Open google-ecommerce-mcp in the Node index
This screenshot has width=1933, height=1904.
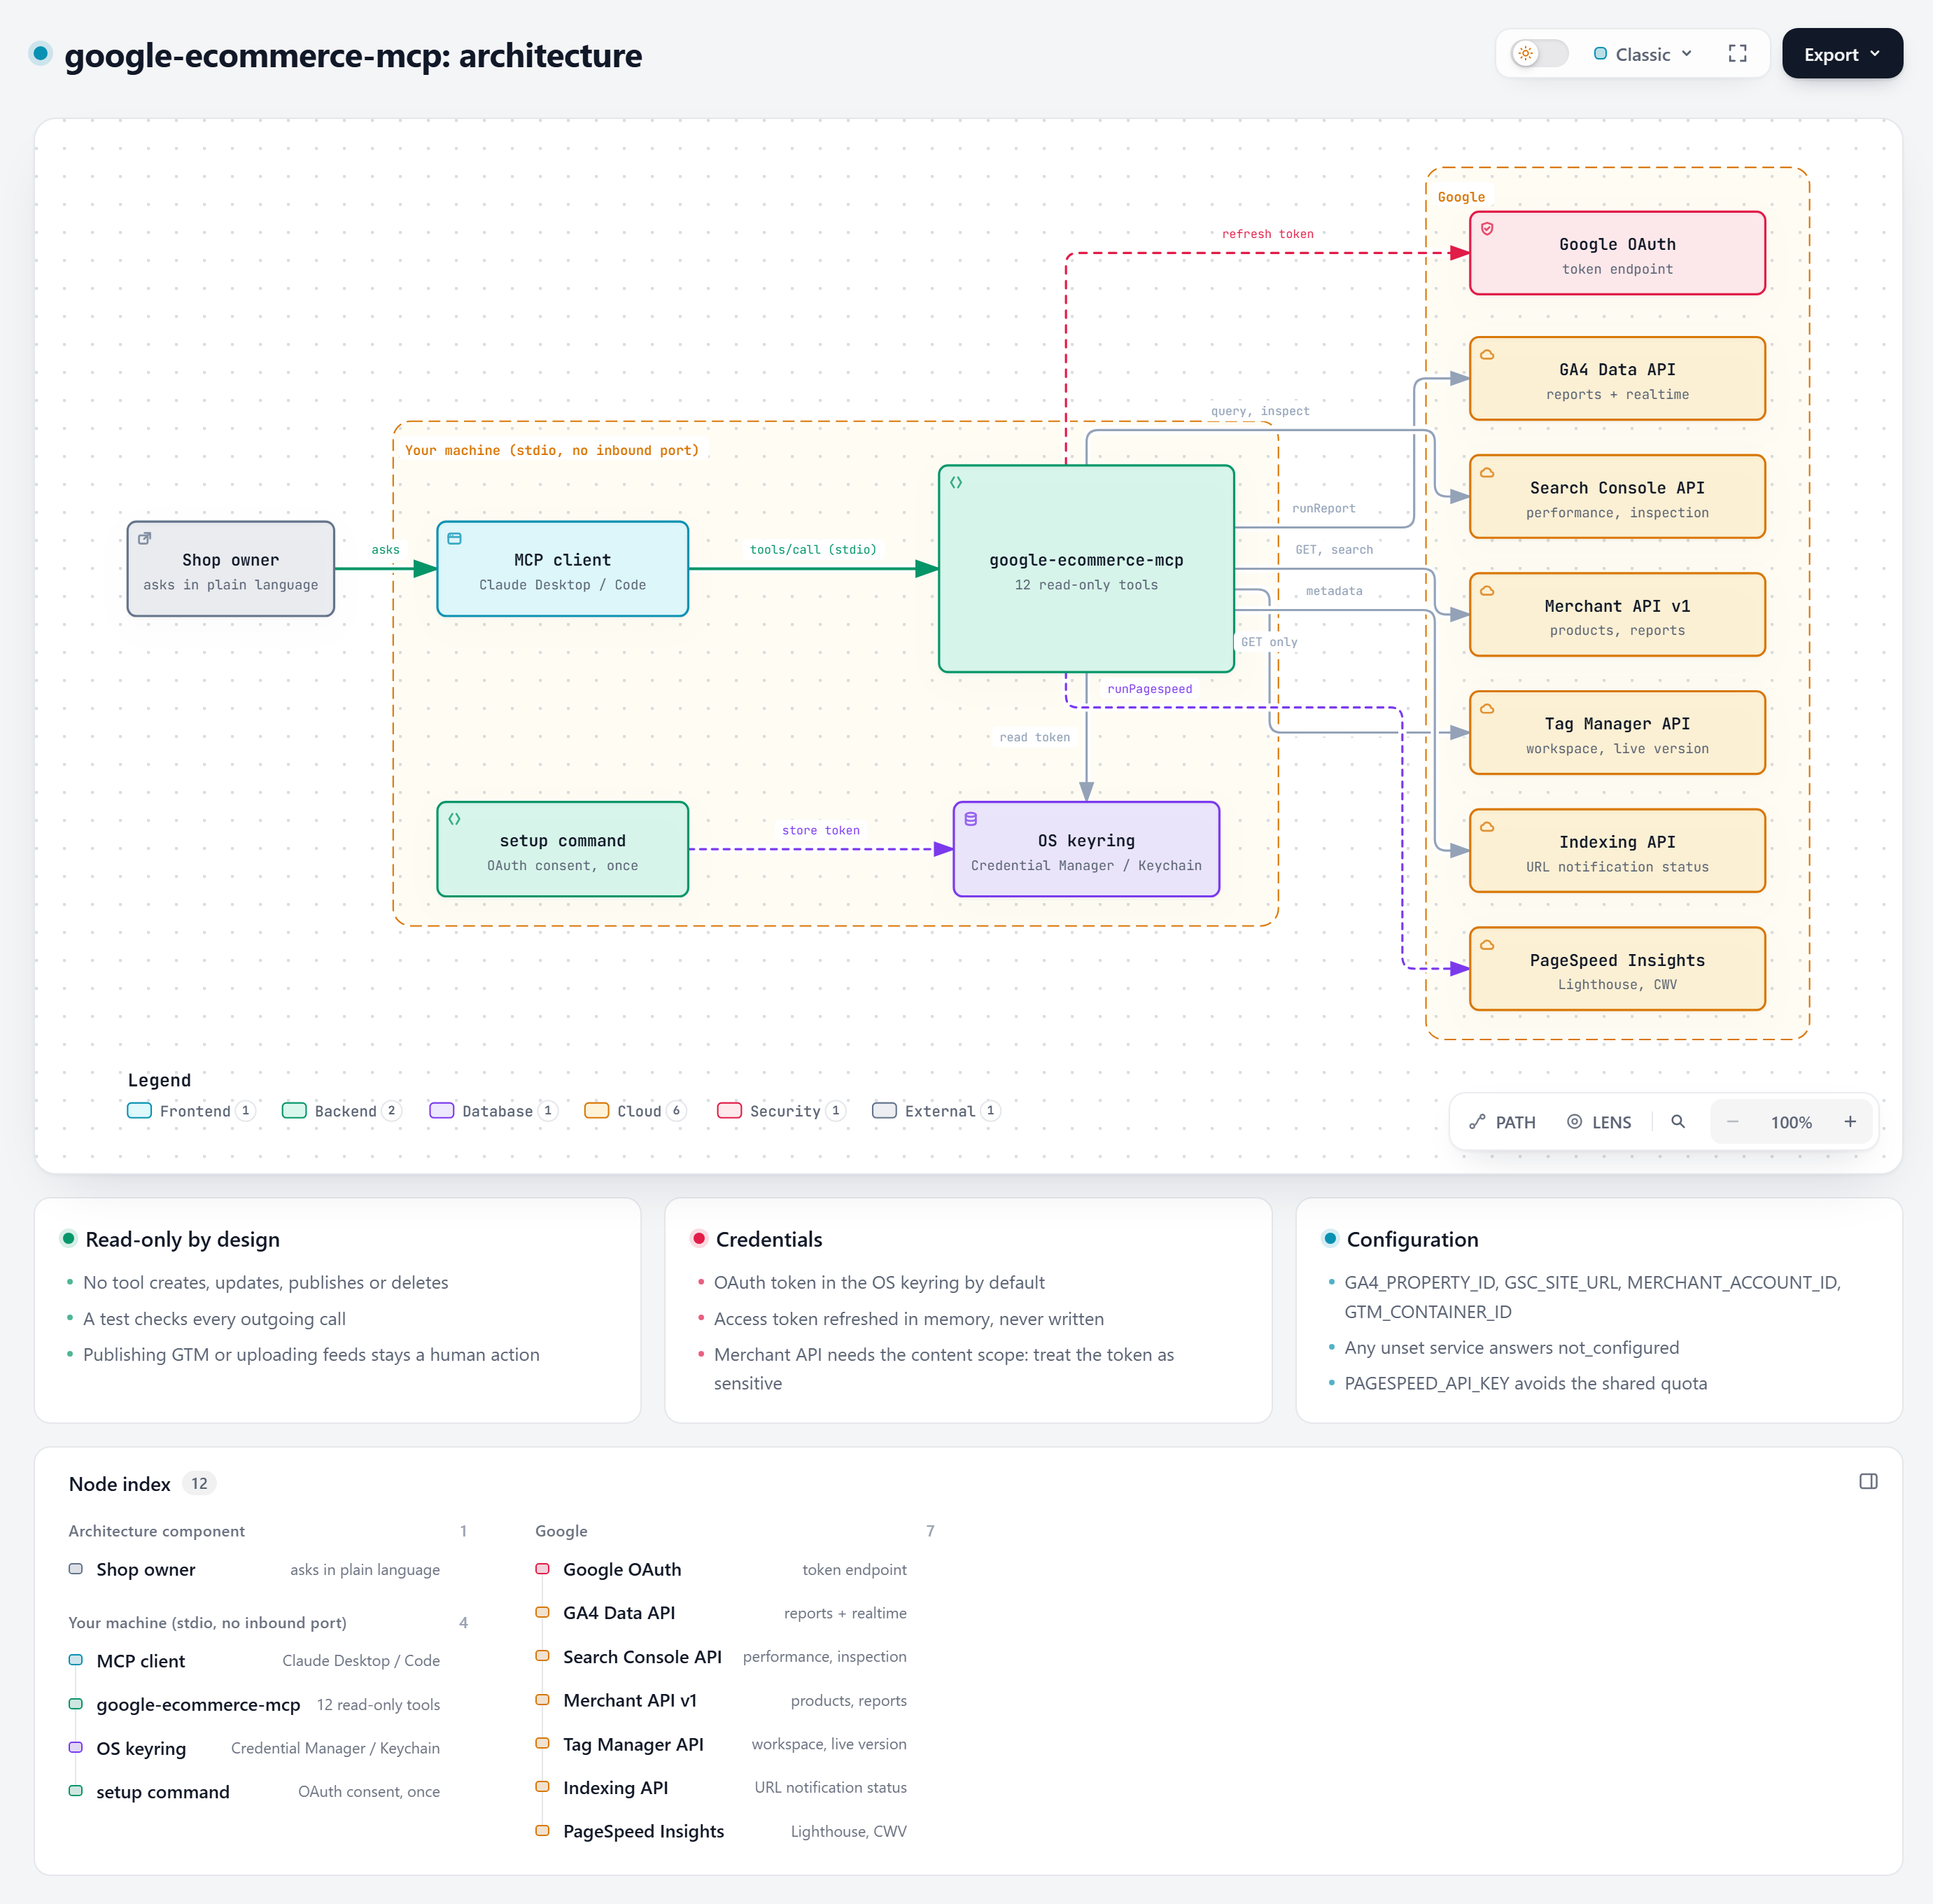point(254,1704)
